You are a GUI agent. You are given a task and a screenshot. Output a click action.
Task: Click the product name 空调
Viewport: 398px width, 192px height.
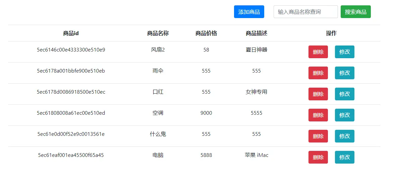pyautogui.click(x=158, y=113)
